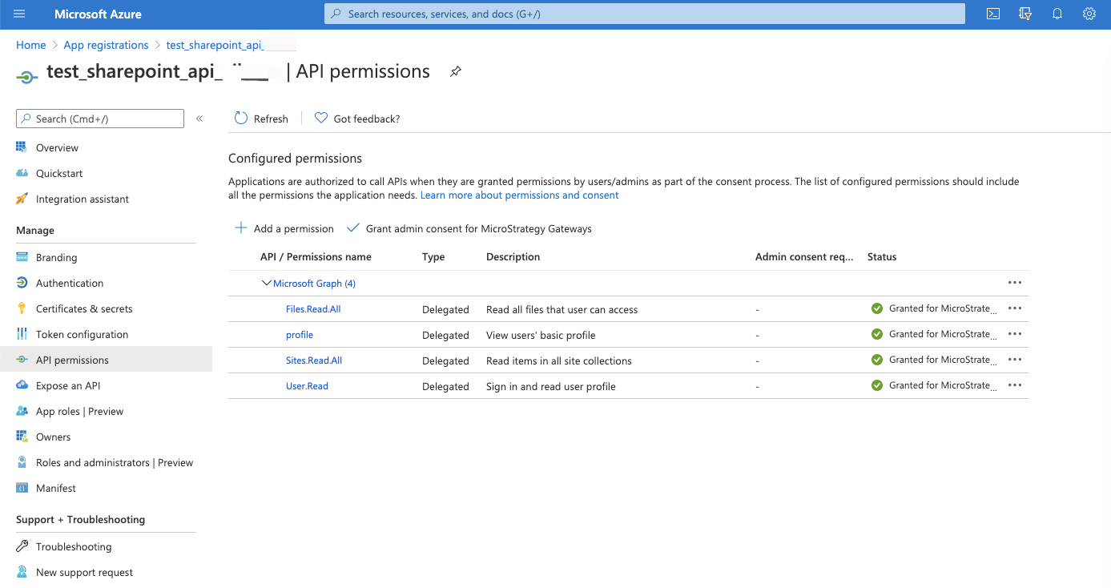
Task: Open Cloud Shell from the top bar
Action: coord(992,14)
